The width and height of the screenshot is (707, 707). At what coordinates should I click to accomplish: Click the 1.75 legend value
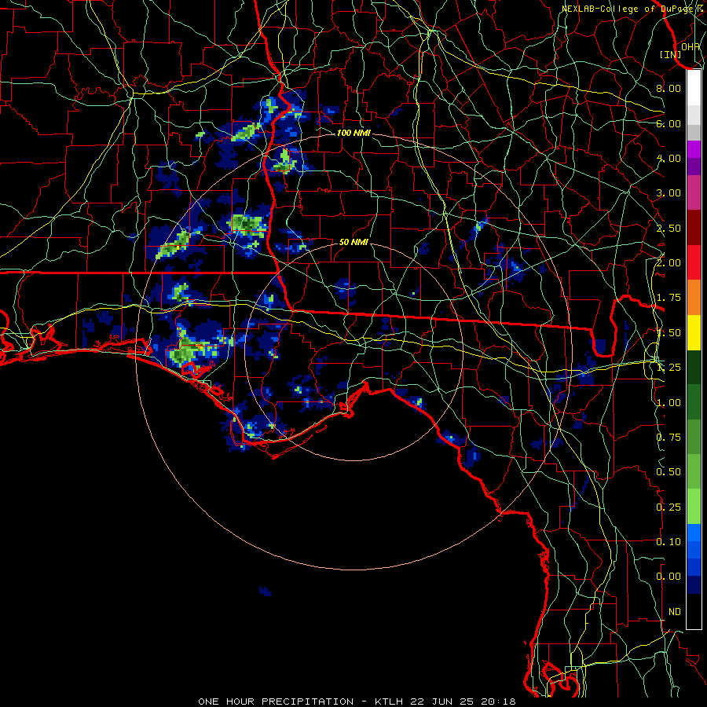(x=669, y=298)
